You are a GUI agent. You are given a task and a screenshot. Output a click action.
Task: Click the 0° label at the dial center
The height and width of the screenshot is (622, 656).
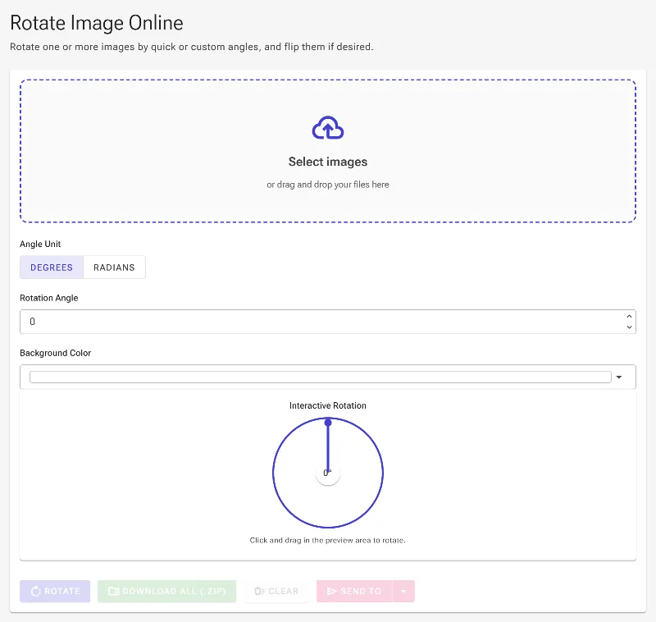(327, 473)
